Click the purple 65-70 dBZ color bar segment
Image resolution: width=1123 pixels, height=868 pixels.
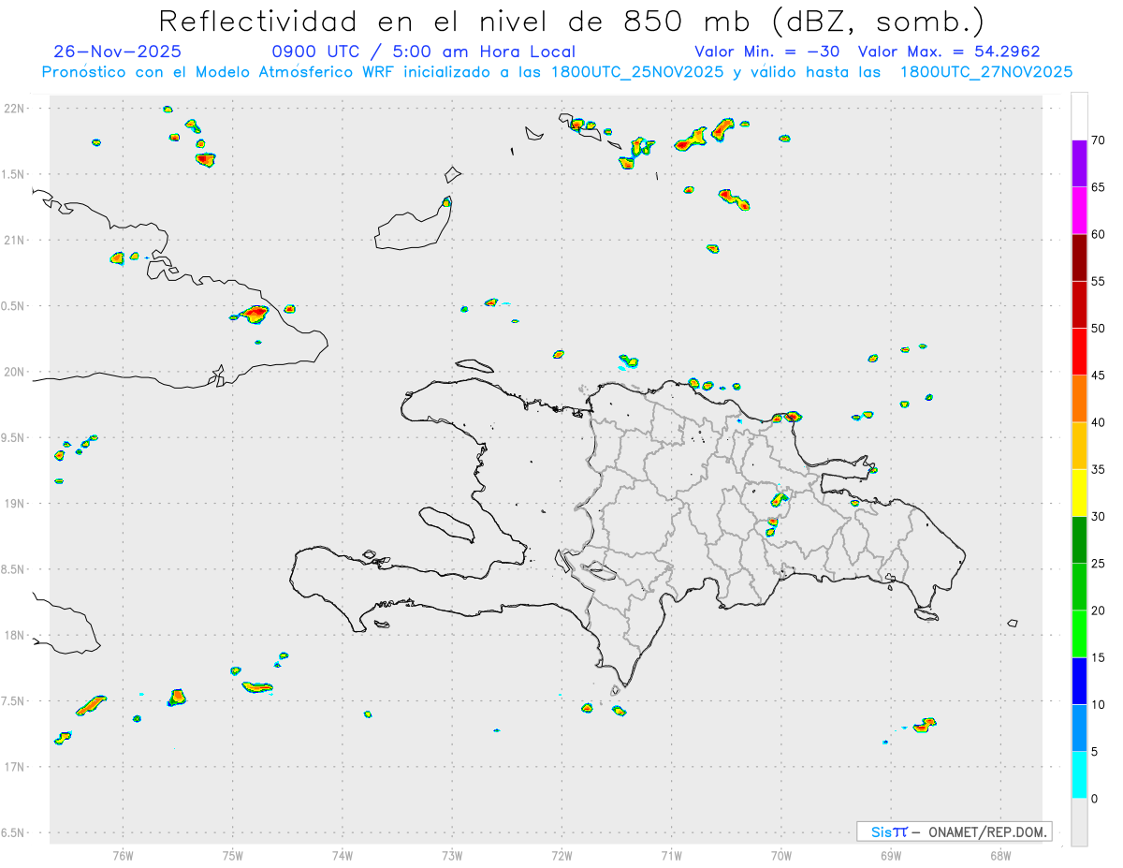pos(1079,163)
